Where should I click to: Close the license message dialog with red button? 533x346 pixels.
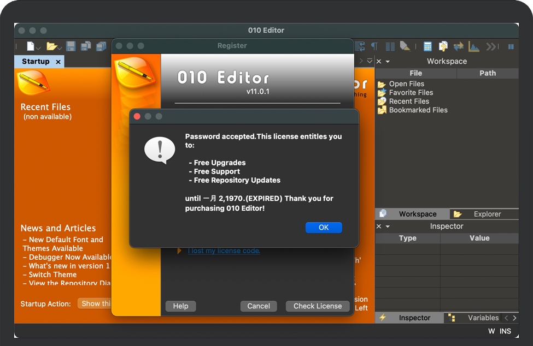137,116
